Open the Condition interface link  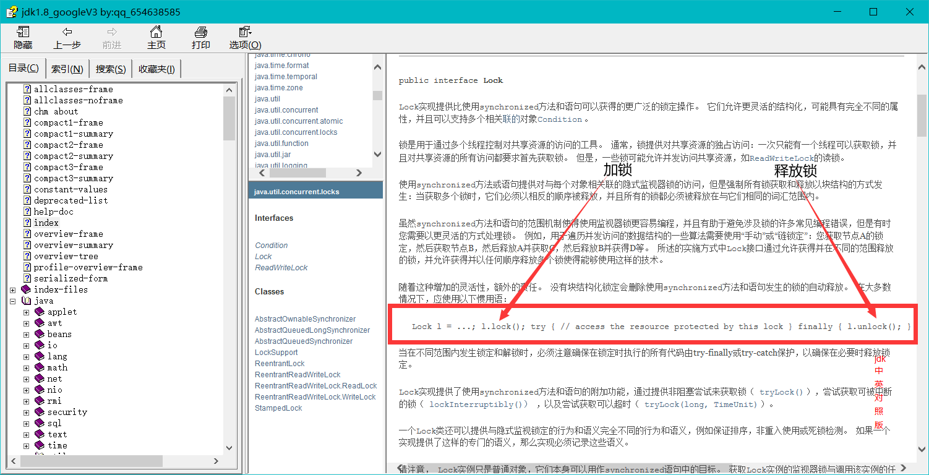[x=271, y=246]
